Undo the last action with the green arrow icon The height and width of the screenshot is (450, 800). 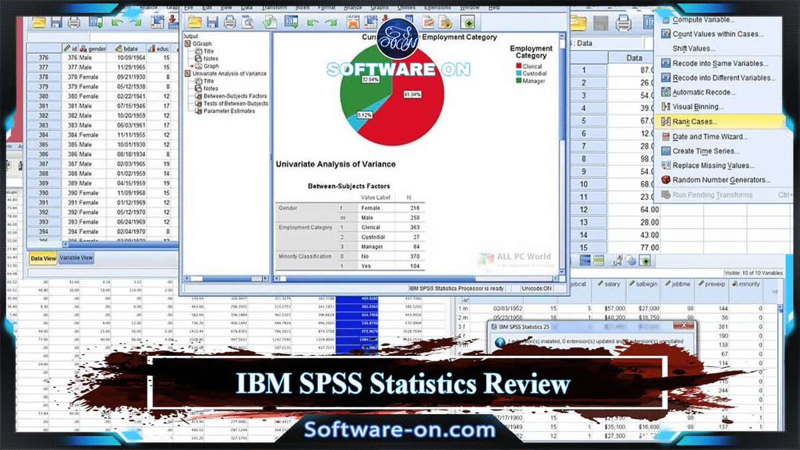[x=312, y=22]
